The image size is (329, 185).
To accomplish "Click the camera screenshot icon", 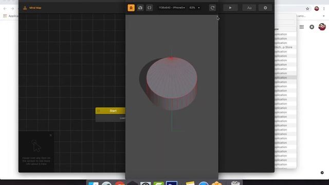I will (x=140, y=8).
